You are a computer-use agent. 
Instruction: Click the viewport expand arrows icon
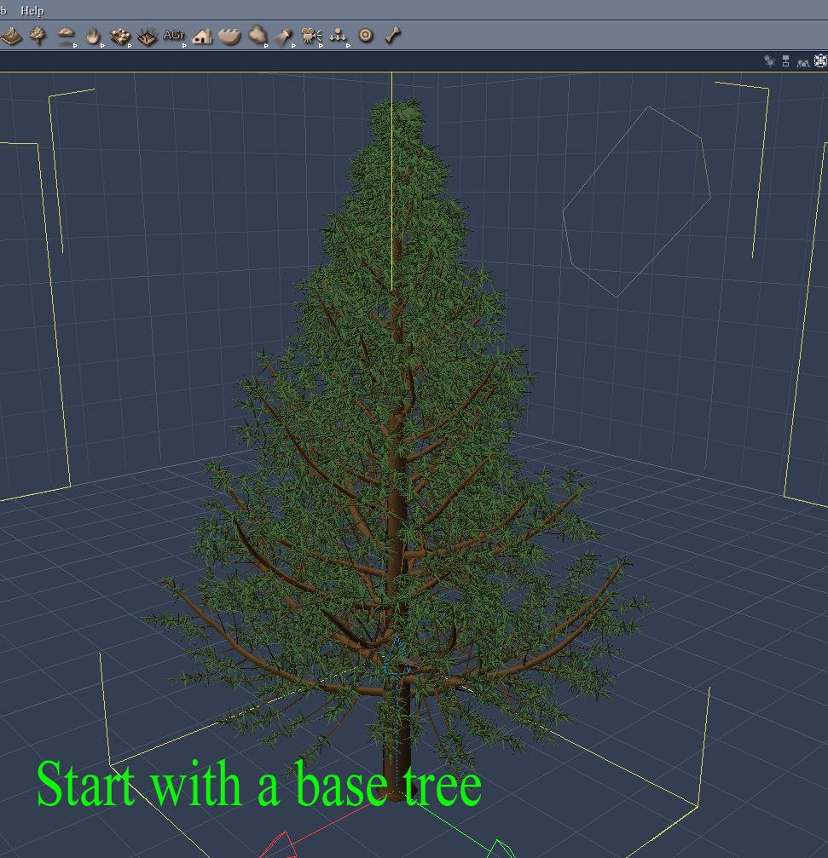tap(820, 61)
